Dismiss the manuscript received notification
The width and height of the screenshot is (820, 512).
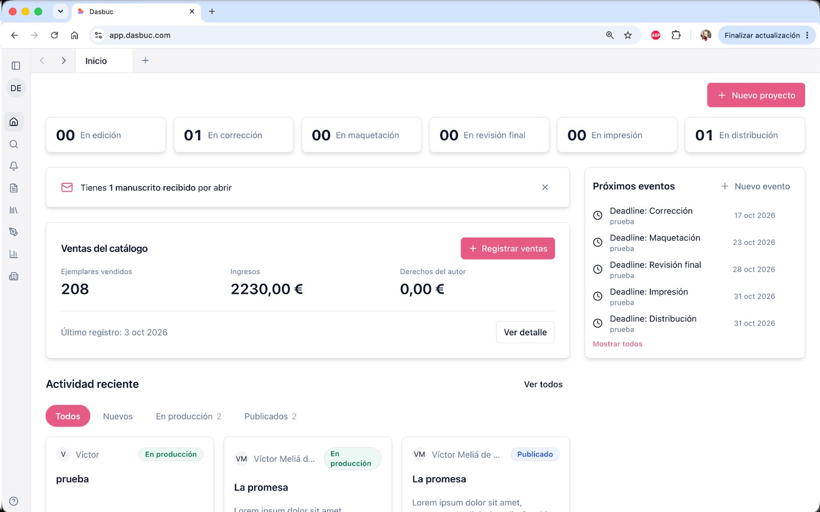point(545,187)
